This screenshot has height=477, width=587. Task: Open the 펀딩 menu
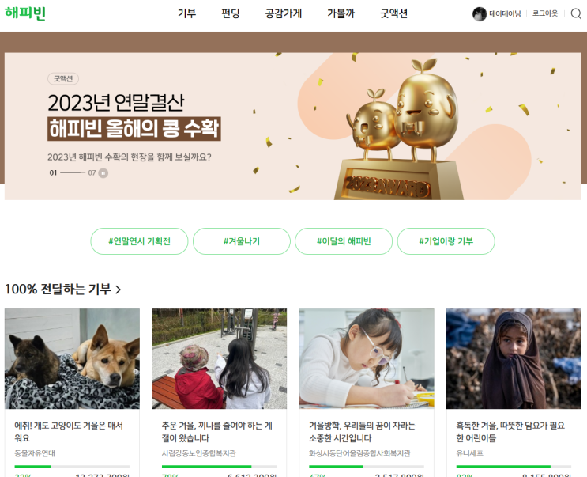[230, 14]
